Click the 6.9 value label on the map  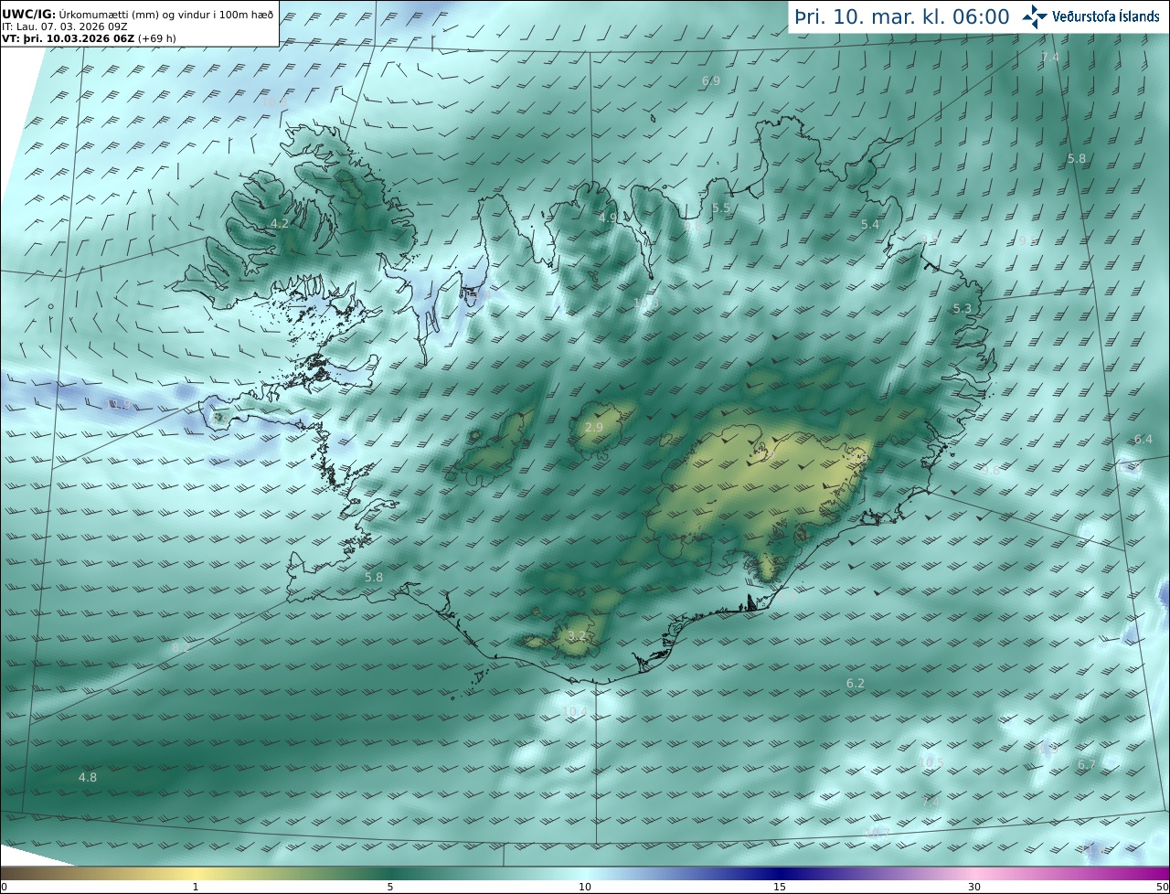pyautogui.click(x=711, y=81)
